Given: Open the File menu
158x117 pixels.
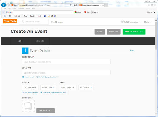Looking at the screenshot, I should pos(5,9).
